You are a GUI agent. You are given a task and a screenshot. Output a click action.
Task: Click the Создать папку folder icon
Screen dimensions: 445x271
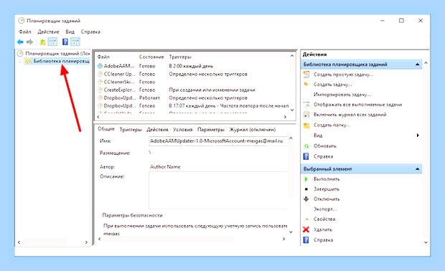[x=306, y=125]
